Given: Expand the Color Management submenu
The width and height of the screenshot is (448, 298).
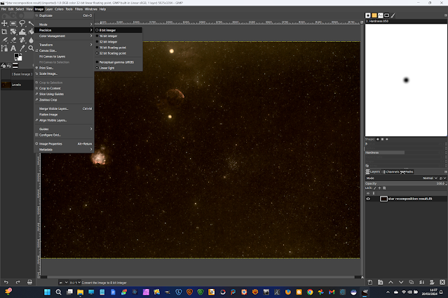Looking at the screenshot, I should click(64, 36).
